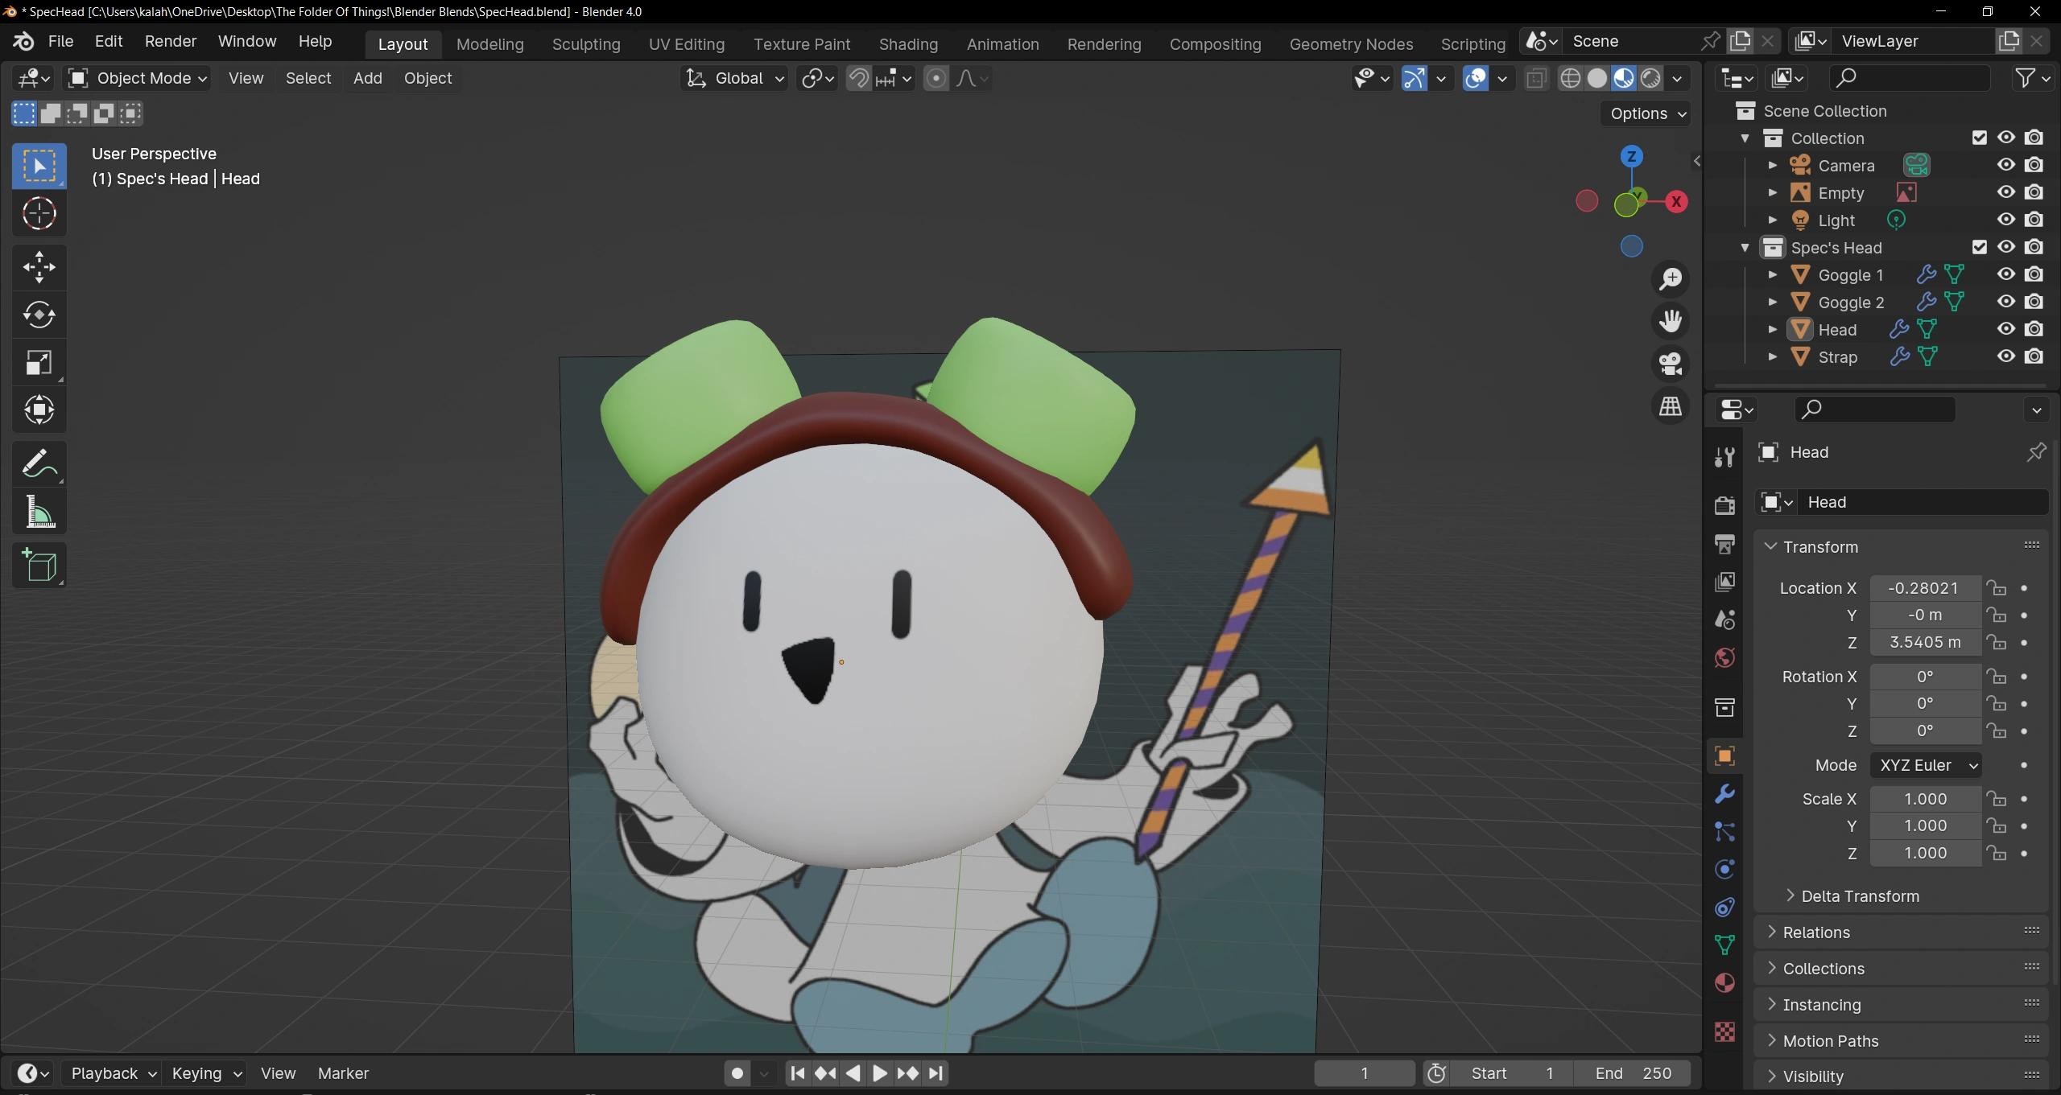Click the Options button in the viewport
This screenshot has height=1095, width=2061.
(x=1646, y=113)
